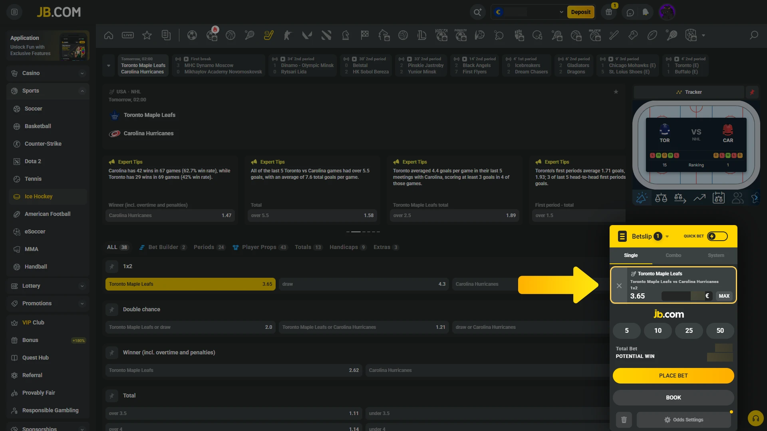
Task: Select the table tennis paddle icon
Action: tap(499, 35)
